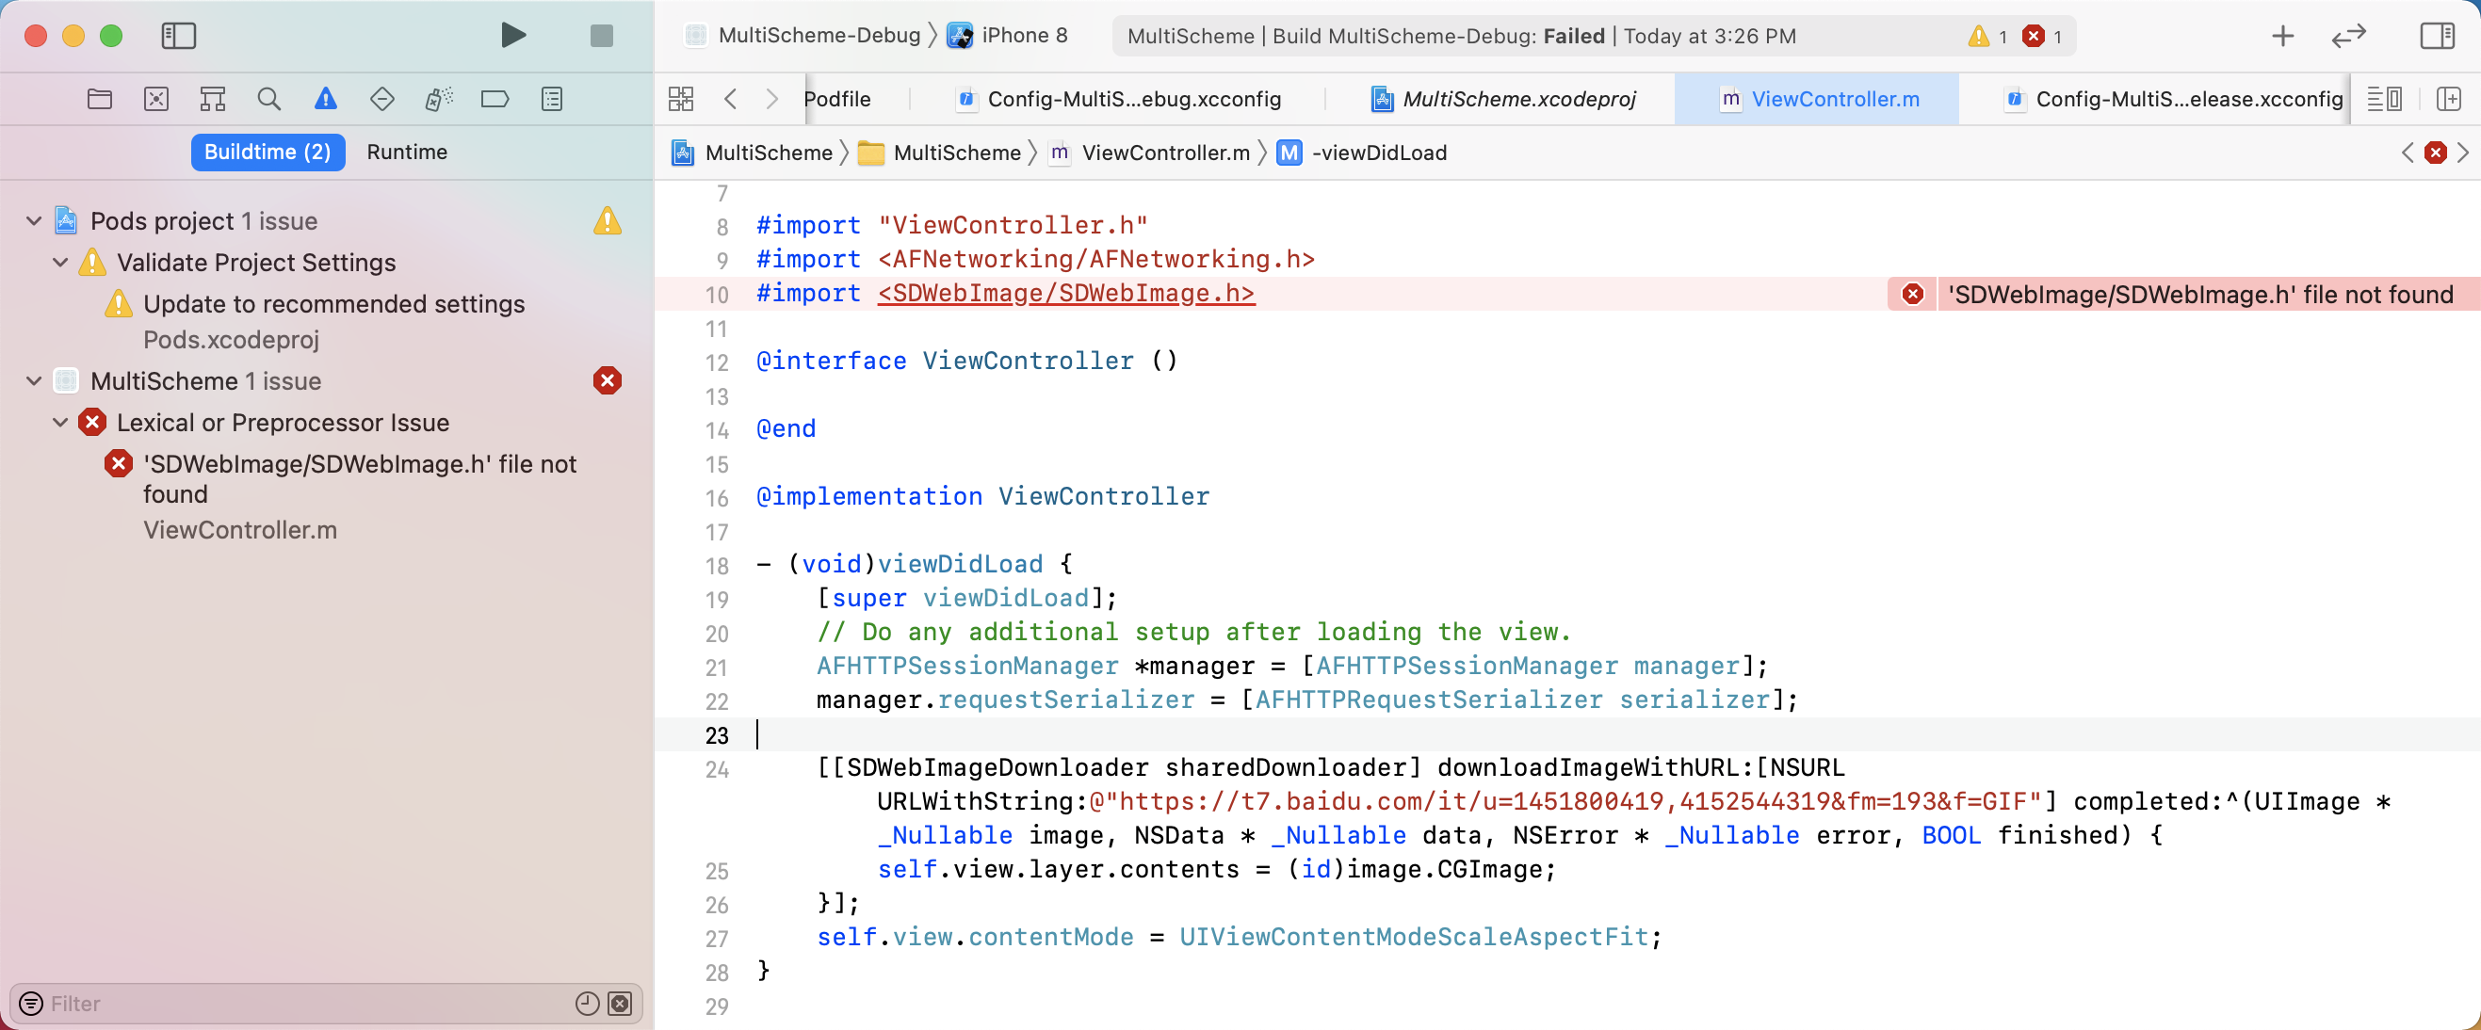
Task: Open the MultiScheme.xcodeproj editor tab
Action: (x=1516, y=99)
